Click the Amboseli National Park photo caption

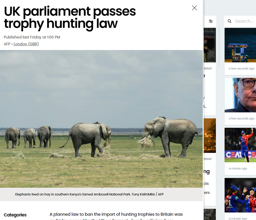click(89, 194)
